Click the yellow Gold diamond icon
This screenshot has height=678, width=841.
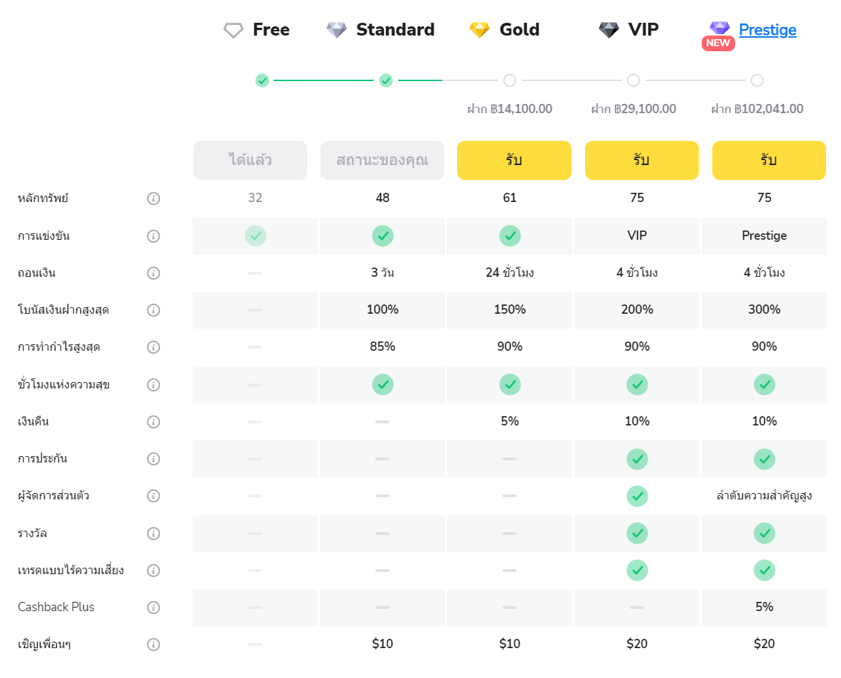pyautogui.click(x=479, y=30)
